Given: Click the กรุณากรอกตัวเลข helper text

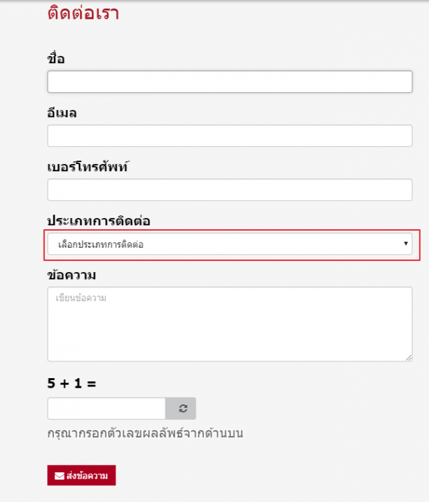Looking at the screenshot, I should pos(145,433).
